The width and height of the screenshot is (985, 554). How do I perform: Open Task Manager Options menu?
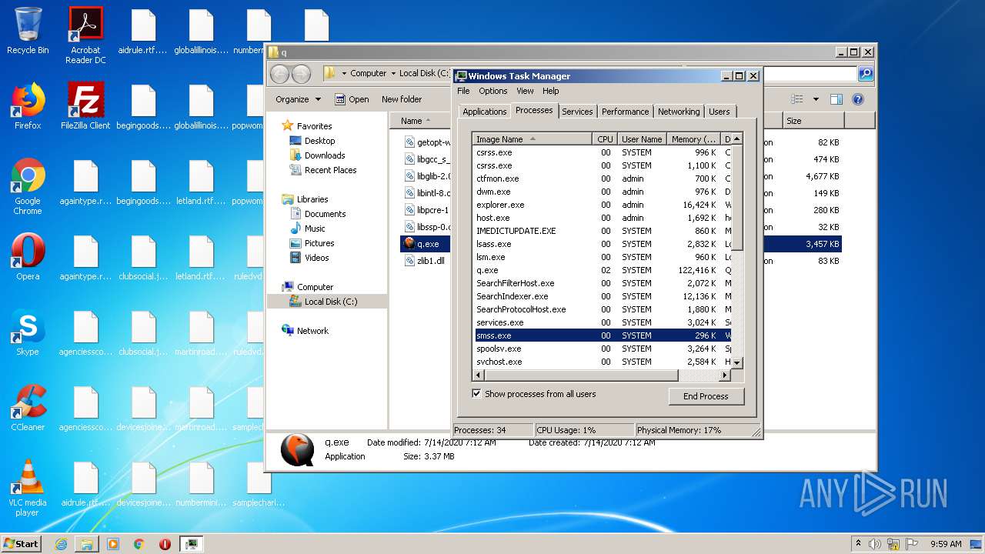tap(492, 91)
